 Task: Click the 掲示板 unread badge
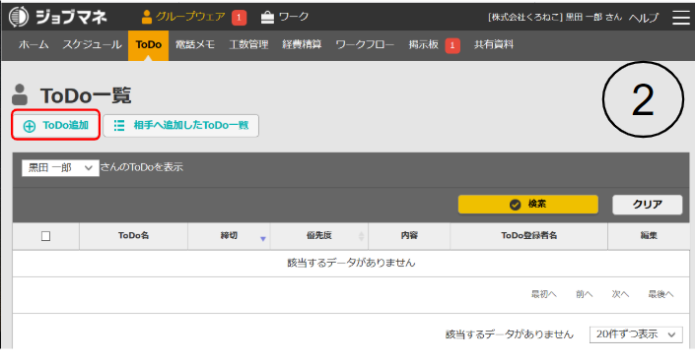coord(452,45)
